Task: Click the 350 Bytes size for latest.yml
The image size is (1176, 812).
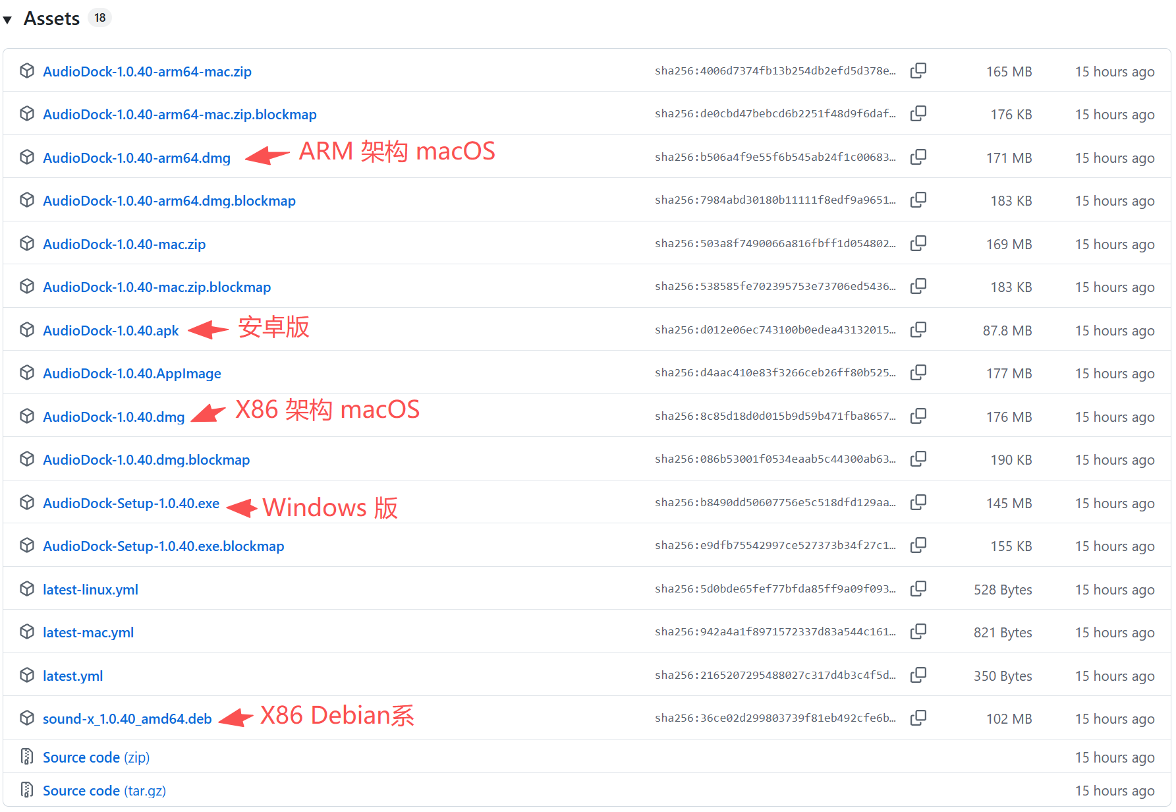Action: pyautogui.click(x=1003, y=676)
